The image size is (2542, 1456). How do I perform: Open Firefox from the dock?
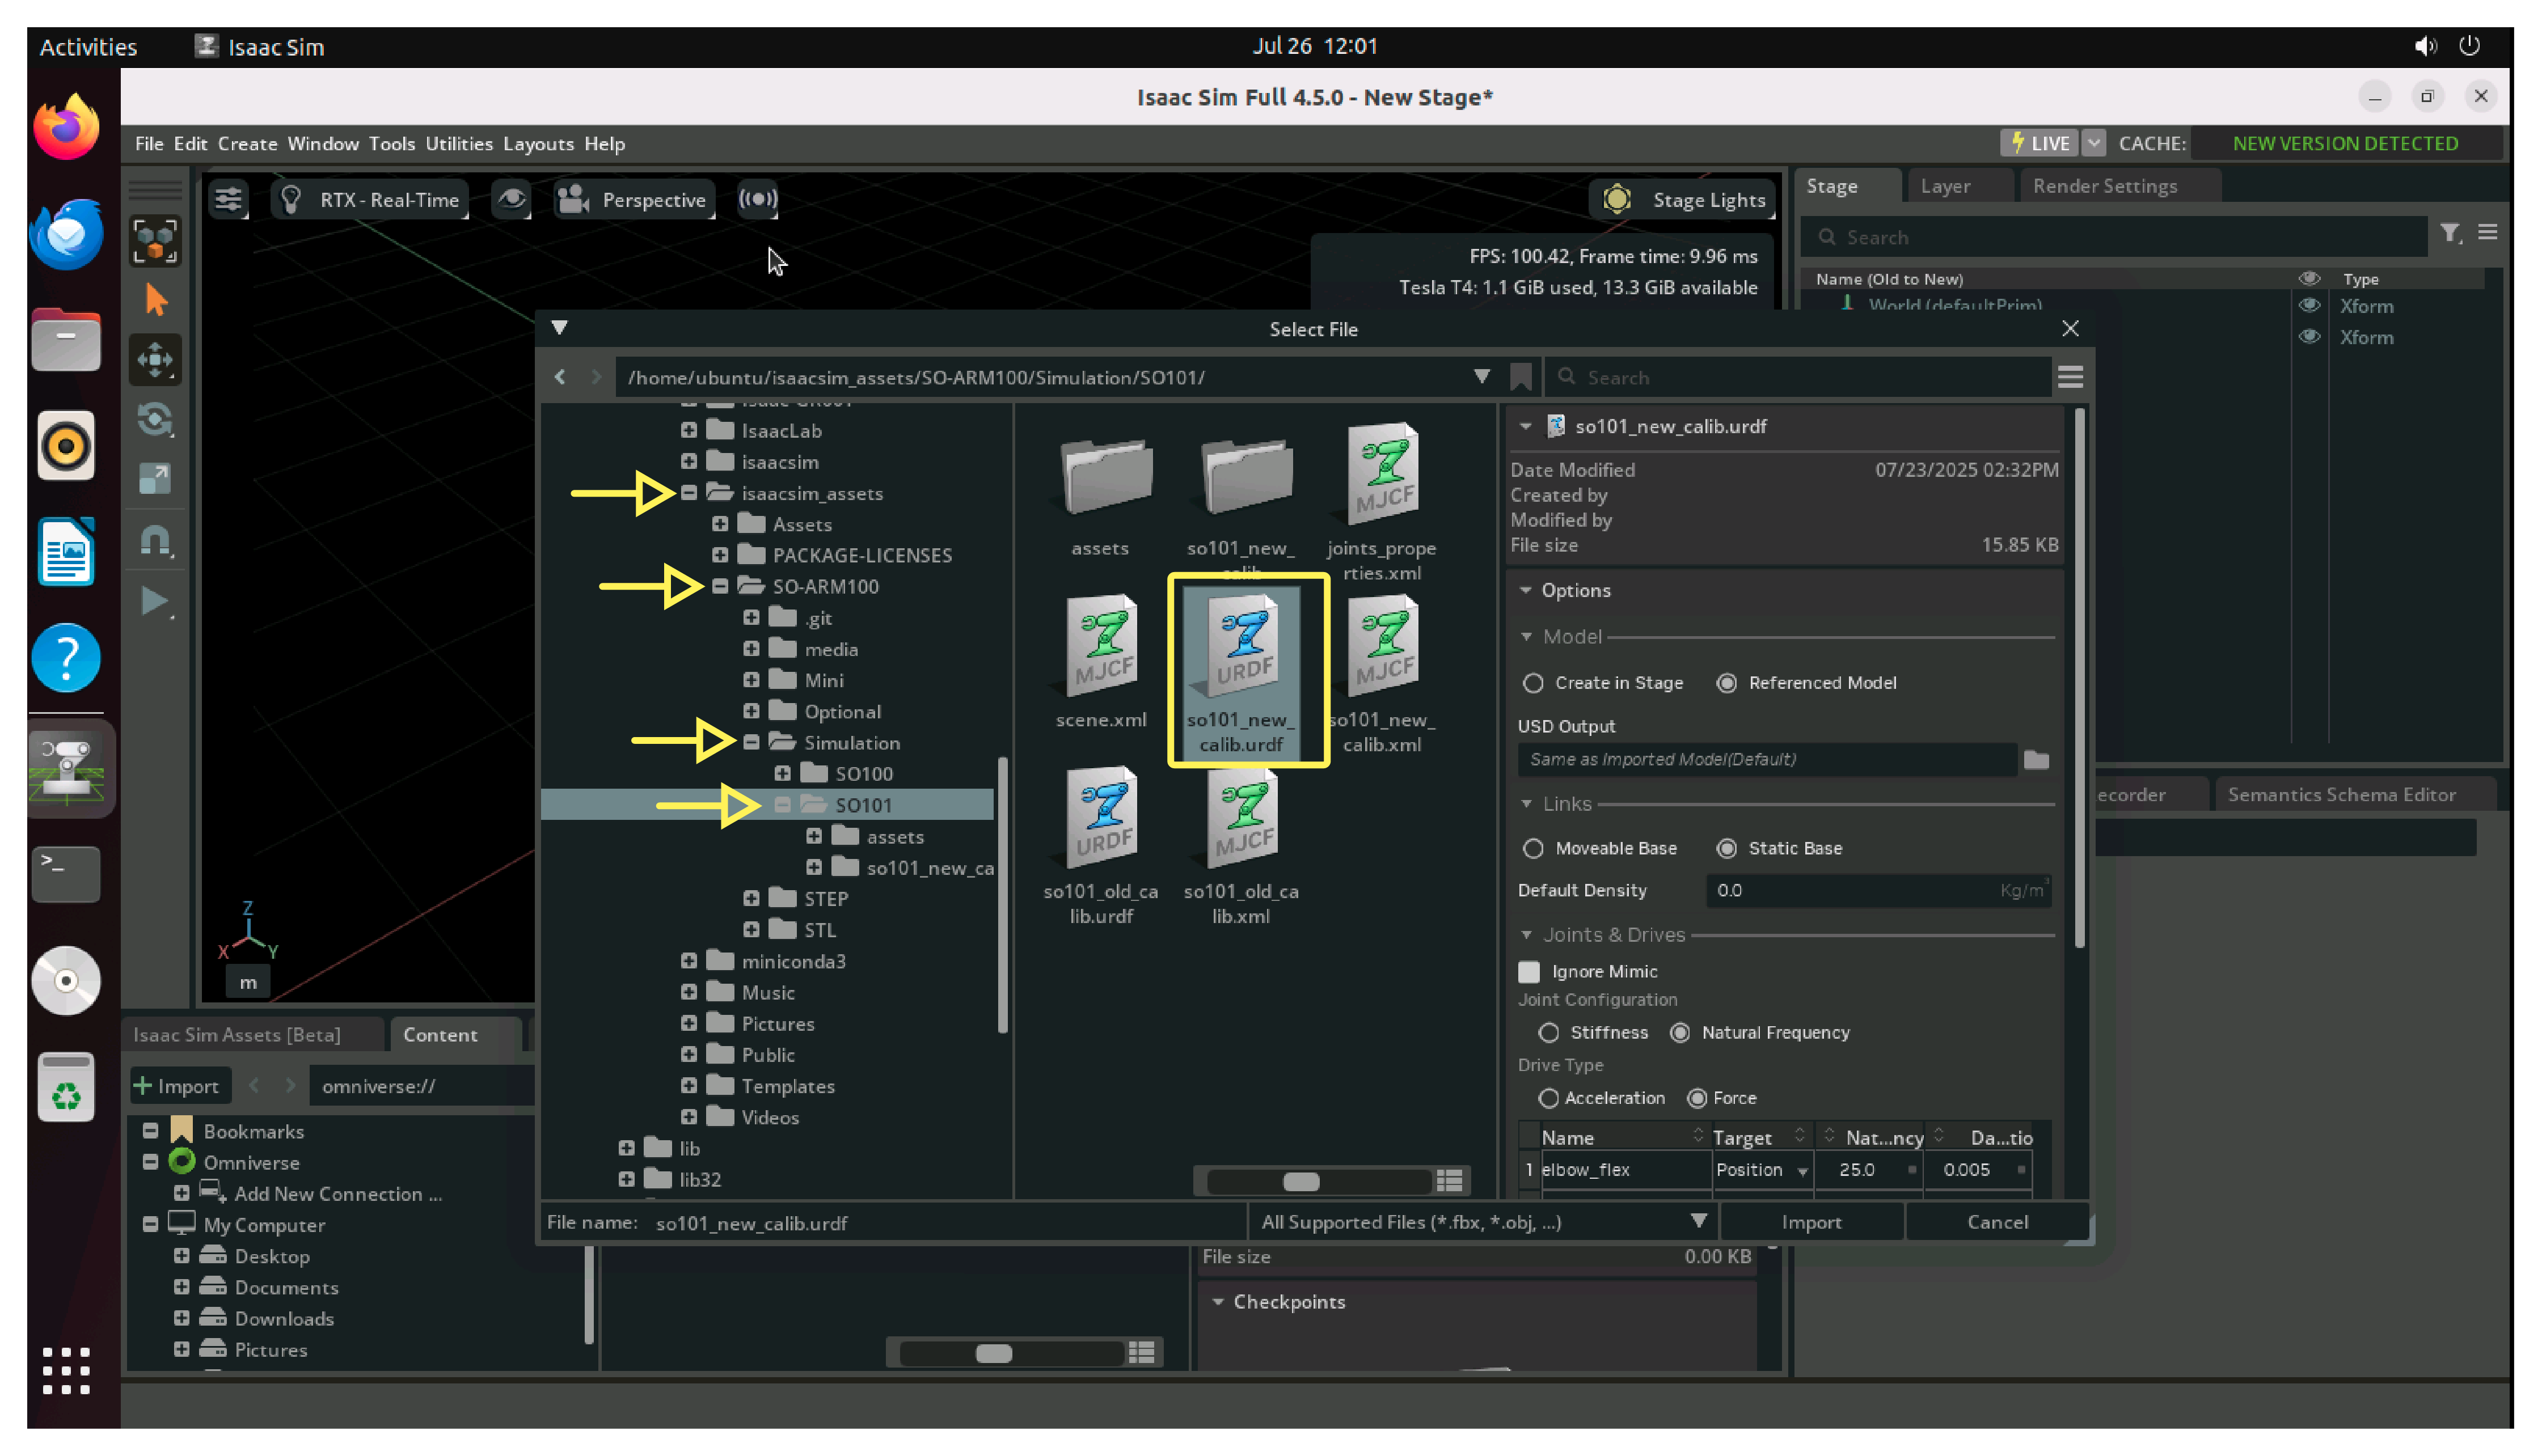point(66,127)
